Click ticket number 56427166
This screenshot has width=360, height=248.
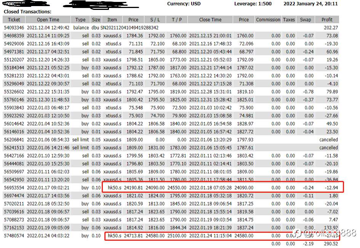coord(14,156)
